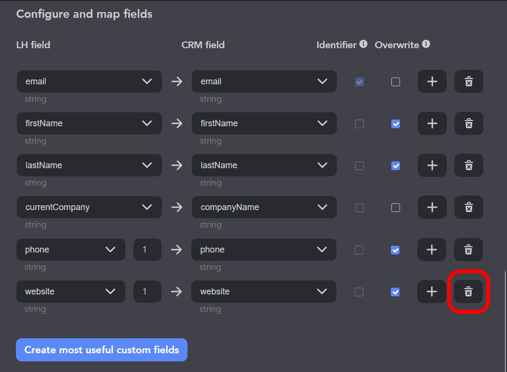
Task: Click the Identifier column label
Action: (x=336, y=45)
